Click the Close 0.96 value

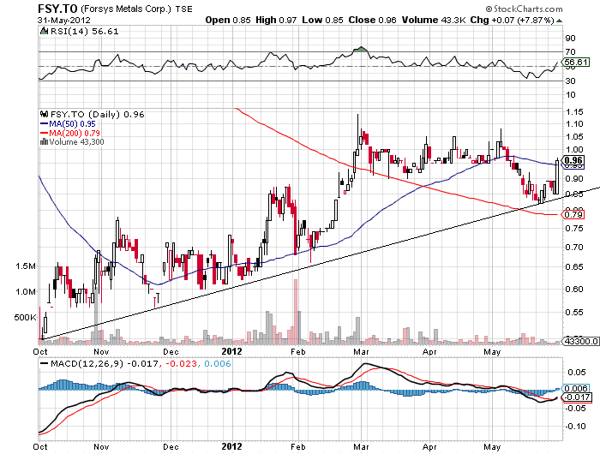[372, 20]
